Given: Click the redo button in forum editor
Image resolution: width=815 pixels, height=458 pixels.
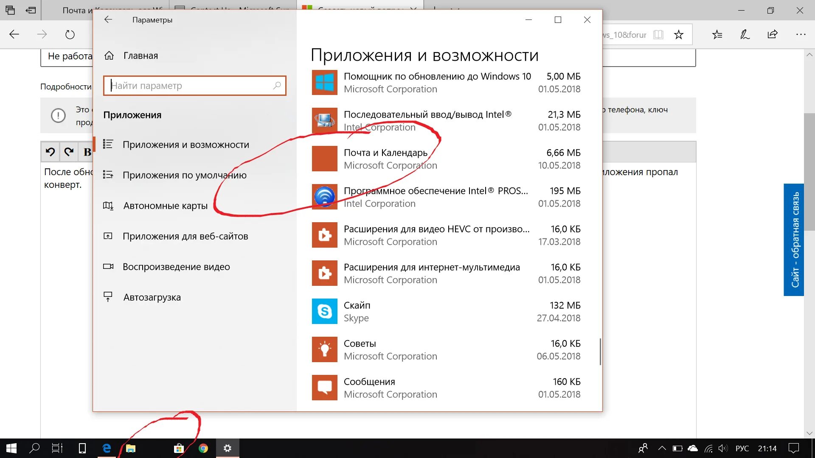Looking at the screenshot, I should (x=69, y=152).
